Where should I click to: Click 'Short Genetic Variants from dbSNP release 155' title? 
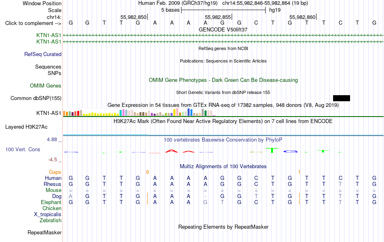tap(223, 92)
